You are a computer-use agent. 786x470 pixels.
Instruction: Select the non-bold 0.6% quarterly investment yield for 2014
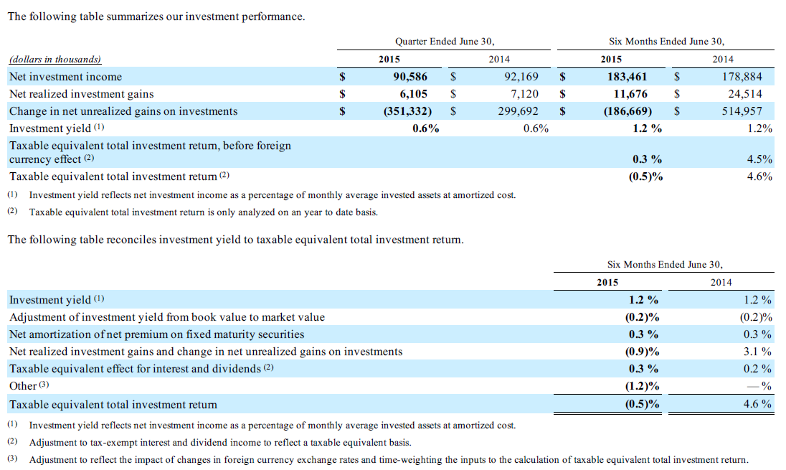click(536, 128)
